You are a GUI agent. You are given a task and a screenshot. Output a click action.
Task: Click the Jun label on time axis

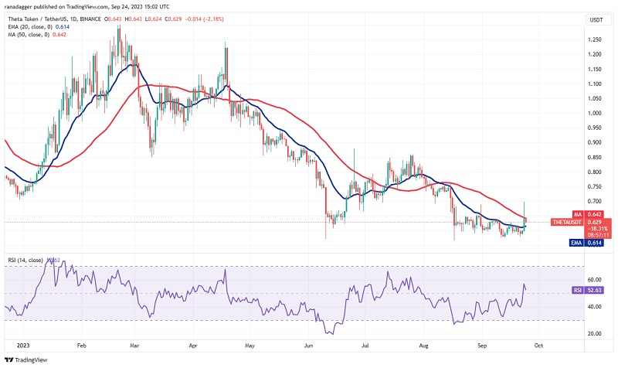coord(308,346)
